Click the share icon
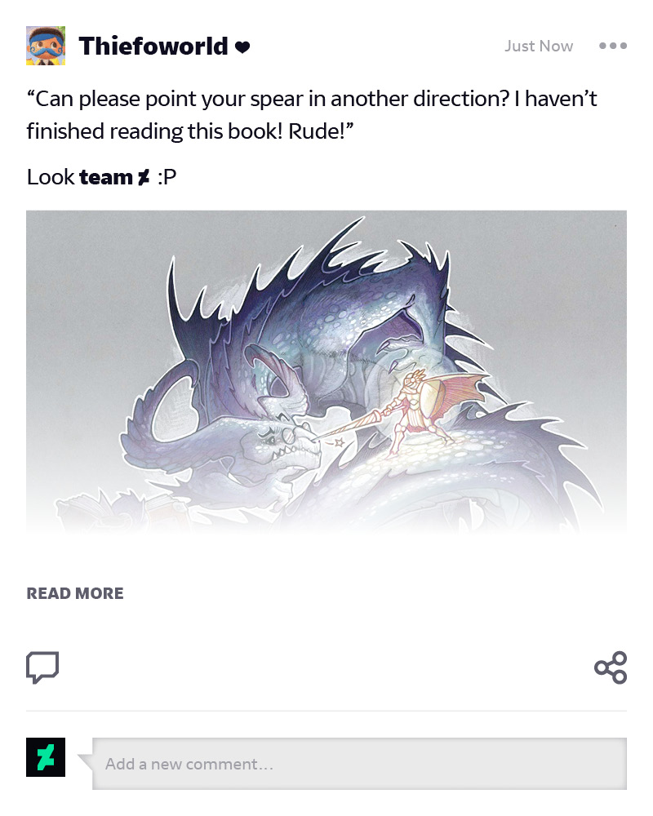This screenshot has width=653, height=816. [611, 667]
